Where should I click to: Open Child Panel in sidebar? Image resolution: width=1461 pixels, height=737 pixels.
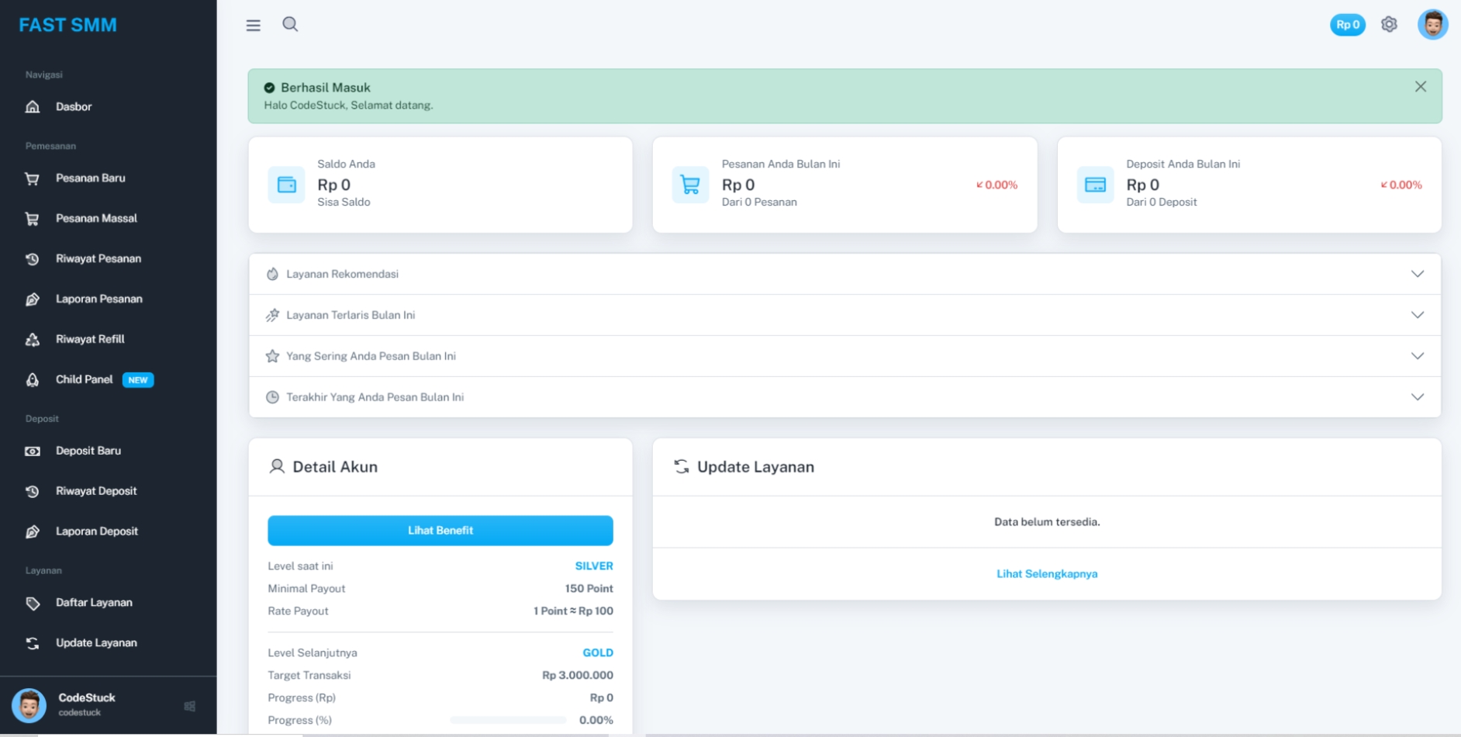coord(85,379)
